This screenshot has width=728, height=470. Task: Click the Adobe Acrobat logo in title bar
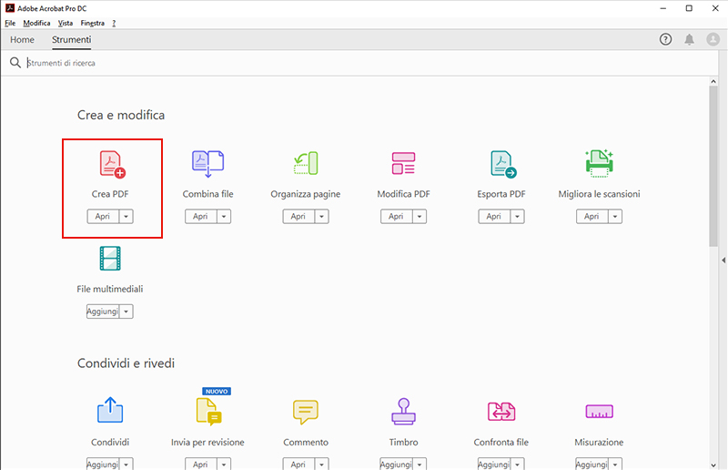click(9, 8)
